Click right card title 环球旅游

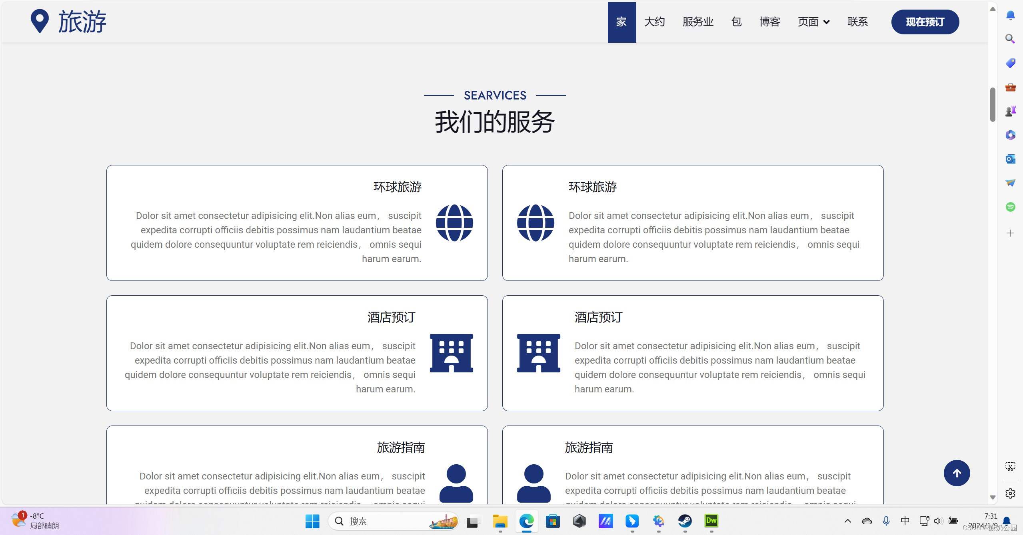click(x=593, y=187)
